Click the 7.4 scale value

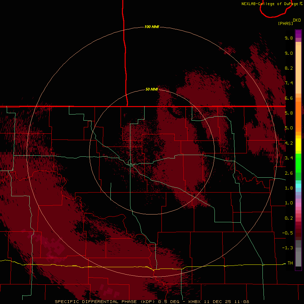point(289,83)
